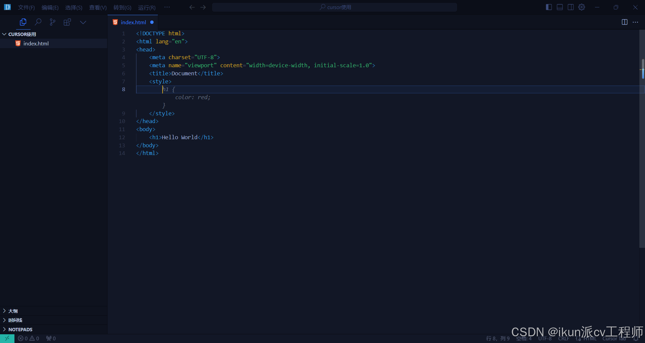Open the Explorer view icon

(x=23, y=22)
